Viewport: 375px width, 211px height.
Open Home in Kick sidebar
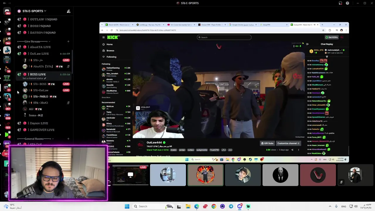(x=110, y=44)
